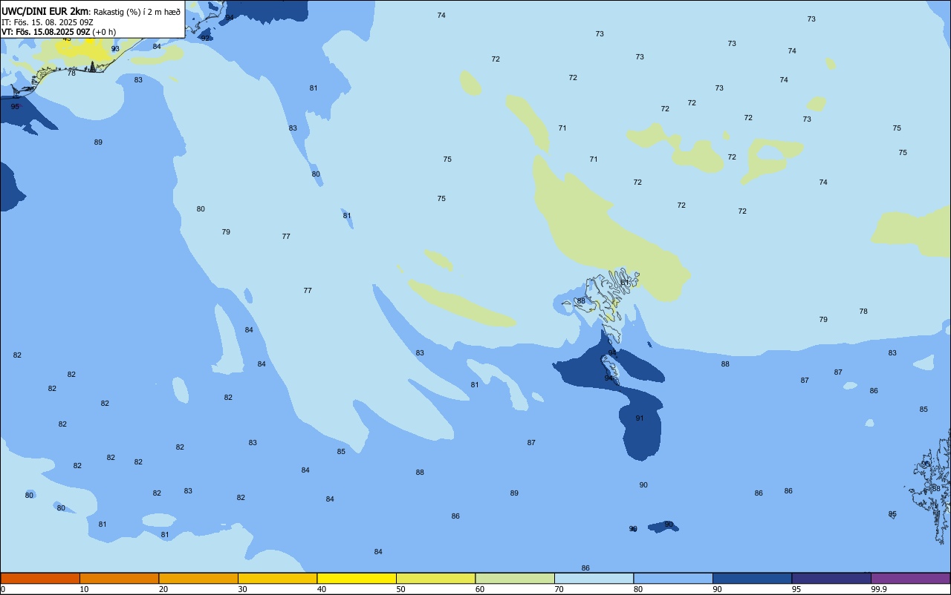Select the '10' tick label on the color scale
Viewport: 951px width, 595px height.
click(84, 589)
